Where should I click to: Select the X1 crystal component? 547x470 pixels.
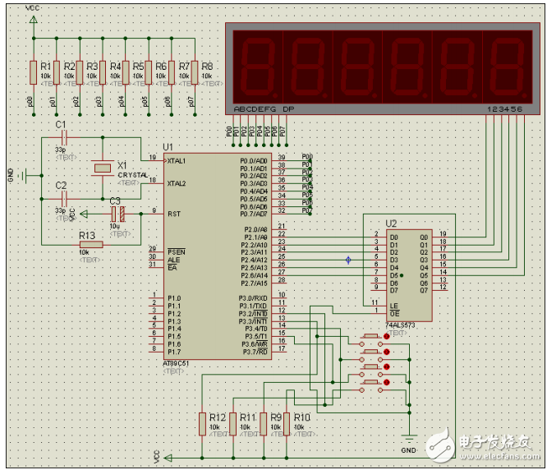(x=102, y=168)
